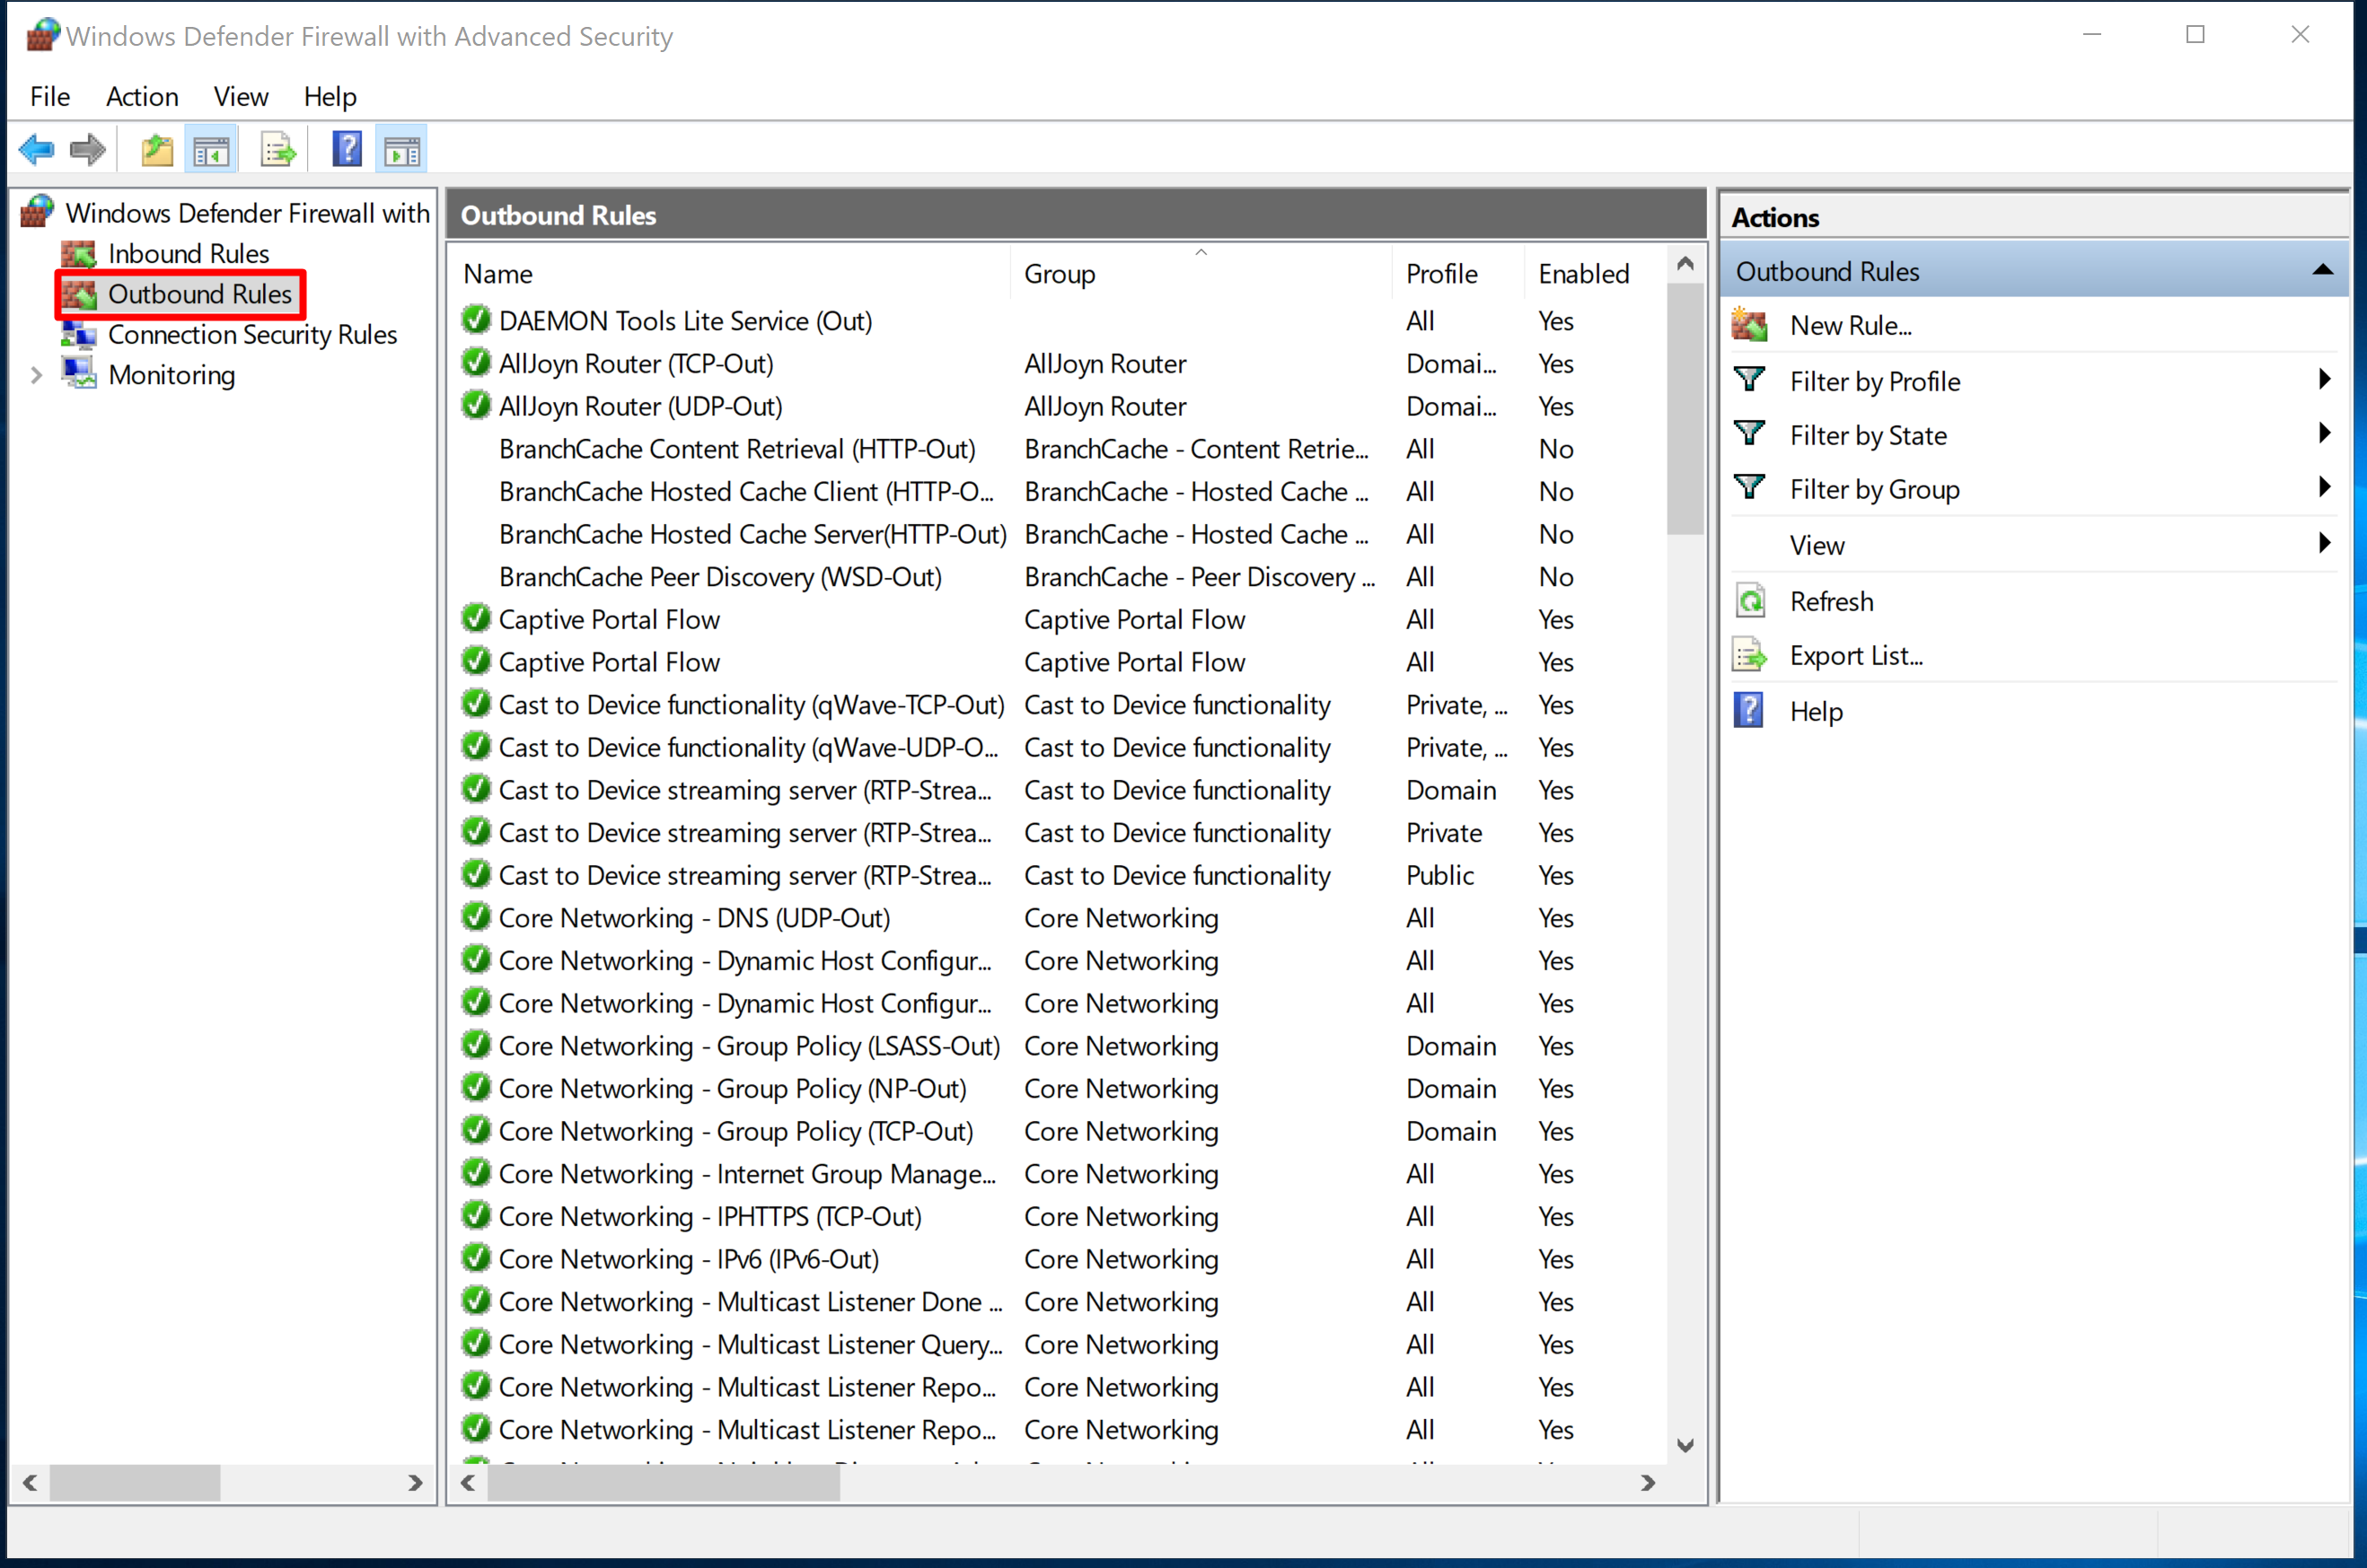Click the Help question mark toolbar icon

click(348, 150)
